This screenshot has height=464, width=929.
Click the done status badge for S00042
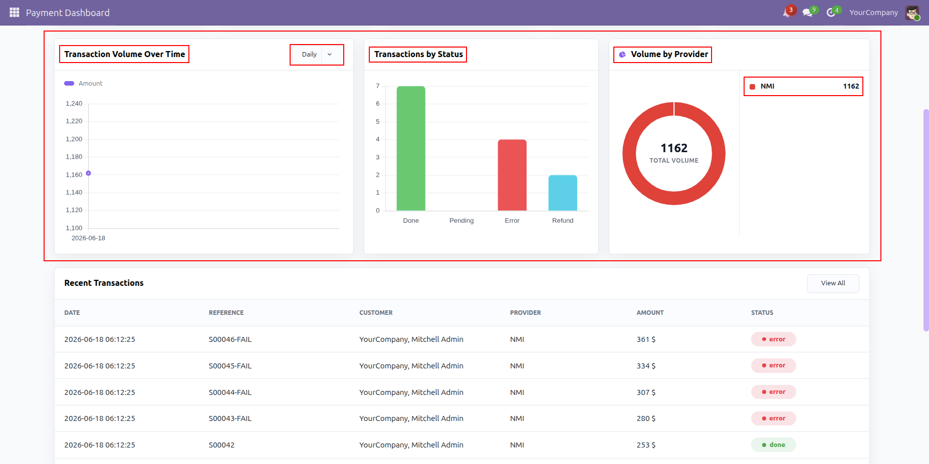[x=773, y=445]
